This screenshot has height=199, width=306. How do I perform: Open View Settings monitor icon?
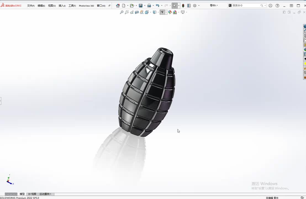pyautogui.click(x=183, y=12)
